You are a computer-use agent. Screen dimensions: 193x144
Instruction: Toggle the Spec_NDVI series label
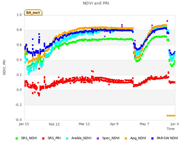[111, 138]
